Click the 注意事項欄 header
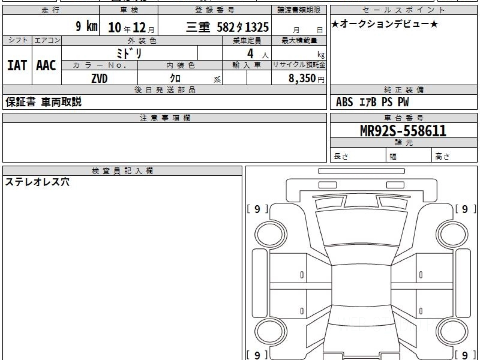The image size is (480, 360). tap(165, 118)
